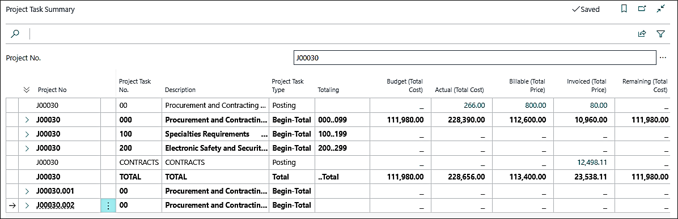
Task: Click the Description column header
Action: [x=180, y=90]
